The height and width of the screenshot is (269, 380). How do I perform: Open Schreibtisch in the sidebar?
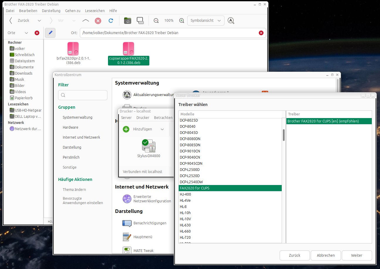coord(25,55)
